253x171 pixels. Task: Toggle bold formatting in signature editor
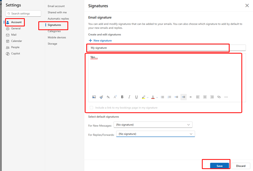pos(122,97)
